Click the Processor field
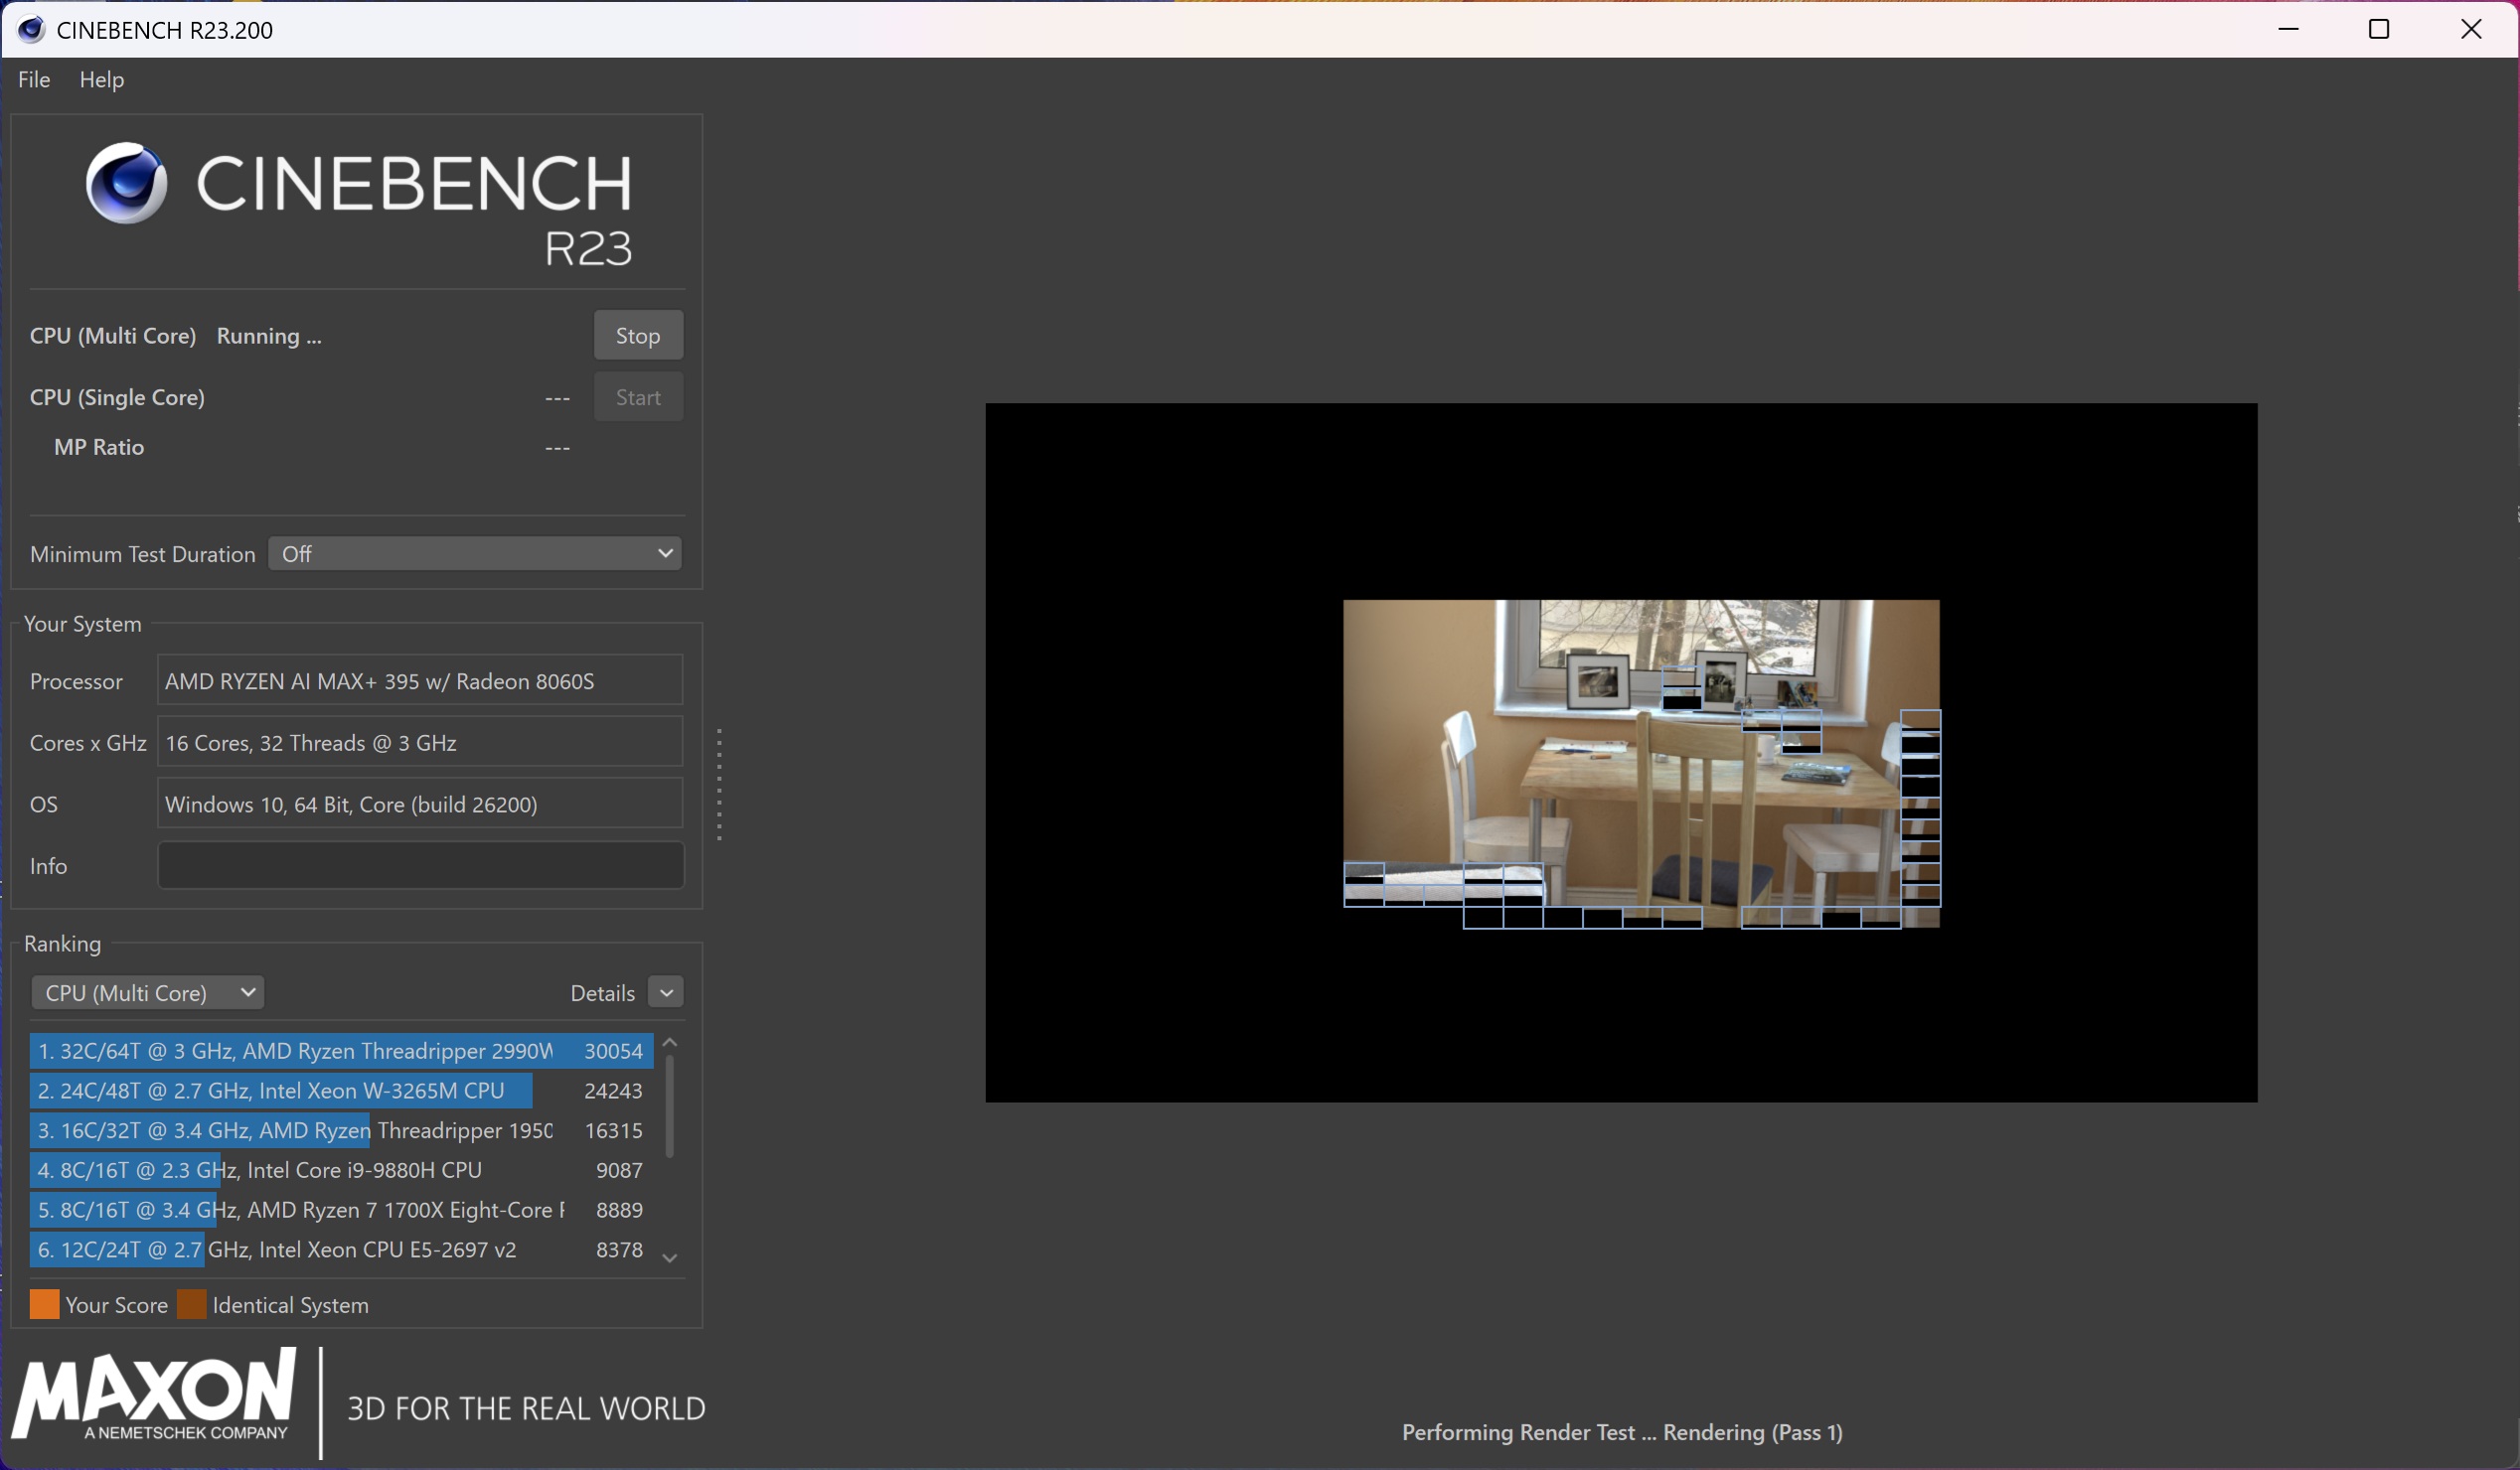Image resolution: width=2520 pixels, height=1470 pixels. point(420,680)
